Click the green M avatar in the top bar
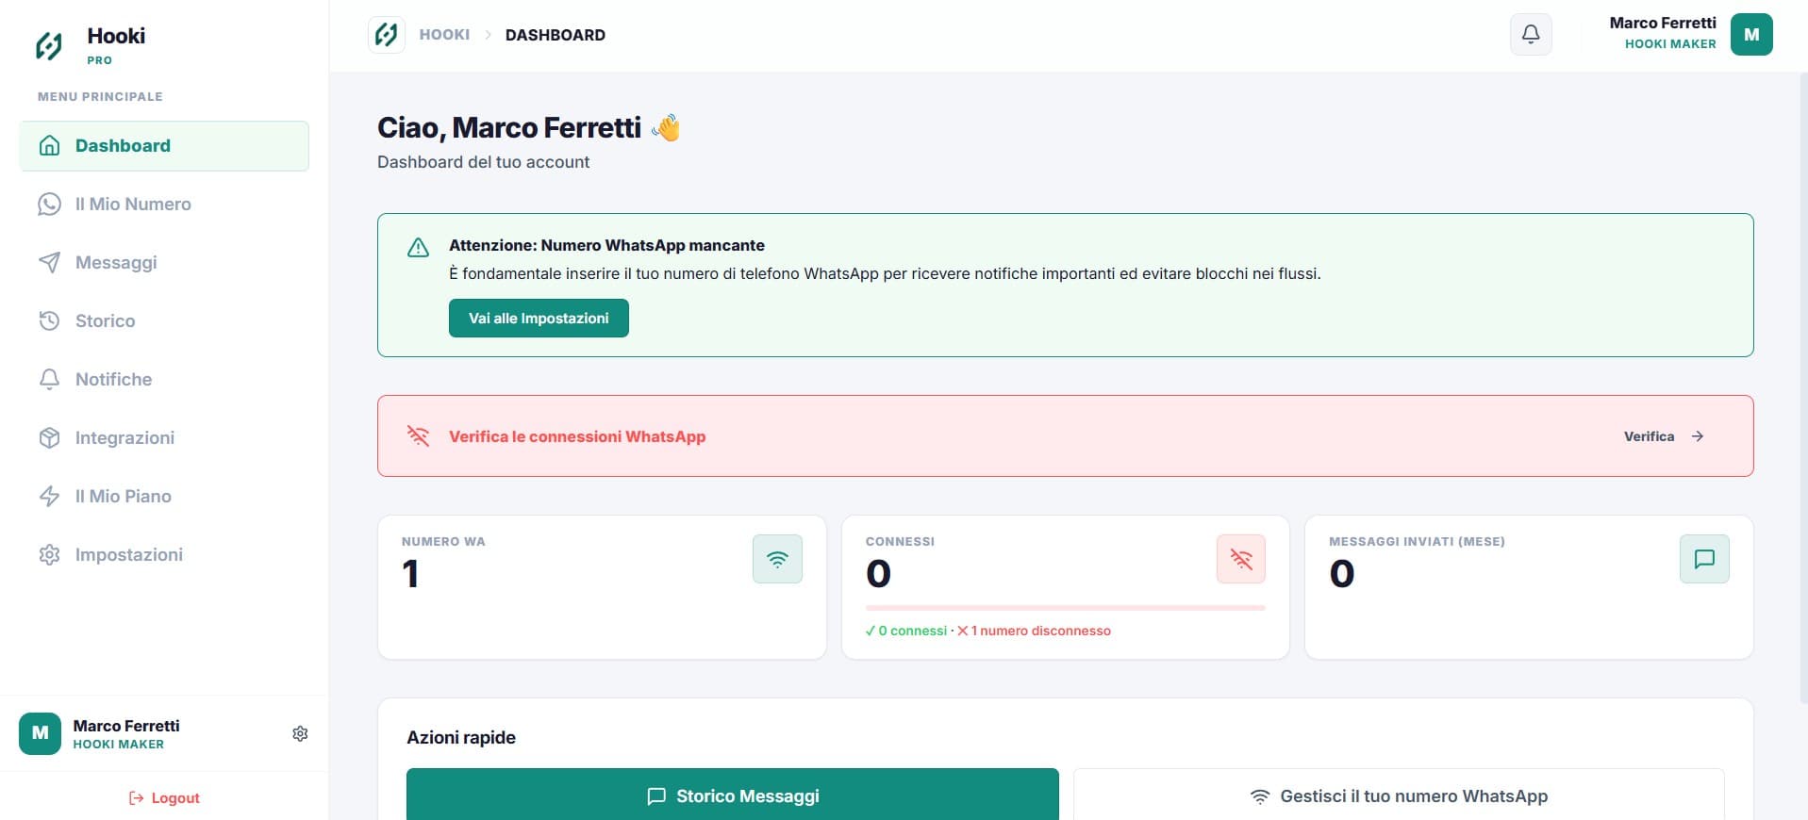 1751,35
